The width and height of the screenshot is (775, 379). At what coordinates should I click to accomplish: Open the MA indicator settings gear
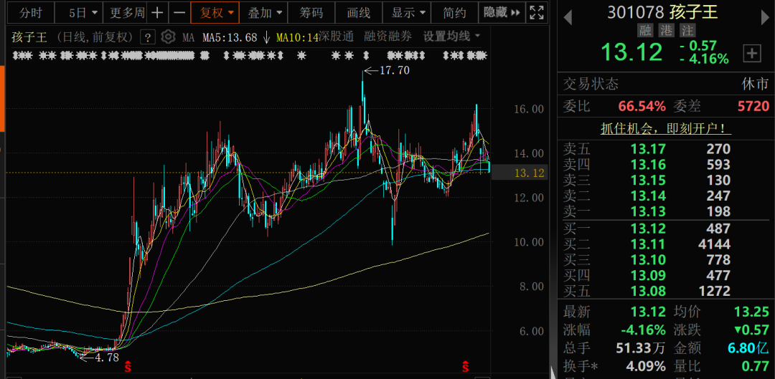click(x=168, y=37)
